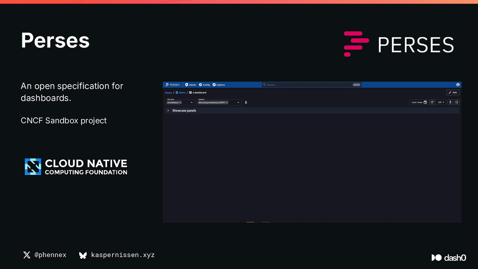Open the Last 1 hour time range picker

point(419,102)
